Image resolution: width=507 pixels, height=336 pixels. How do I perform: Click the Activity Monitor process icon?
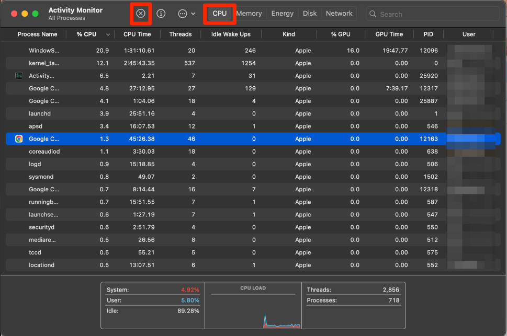(x=19, y=76)
